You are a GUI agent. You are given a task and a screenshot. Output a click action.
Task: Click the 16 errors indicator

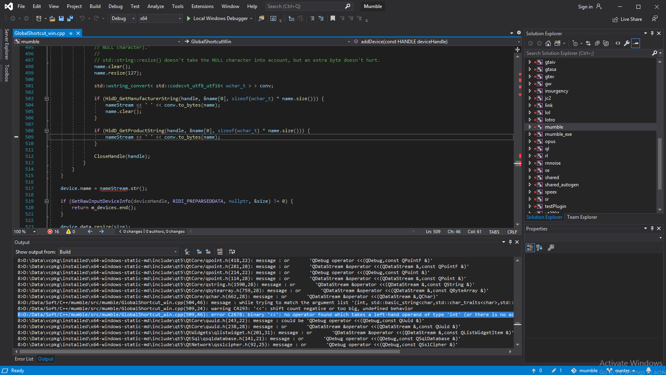point(53,232)
